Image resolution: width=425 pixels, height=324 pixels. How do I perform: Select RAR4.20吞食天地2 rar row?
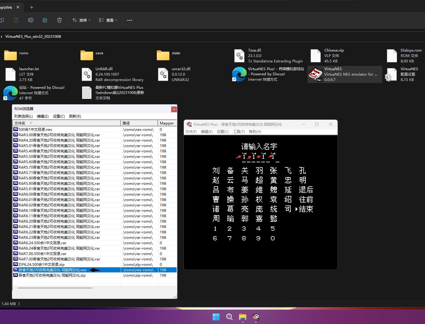pos(94,140)
